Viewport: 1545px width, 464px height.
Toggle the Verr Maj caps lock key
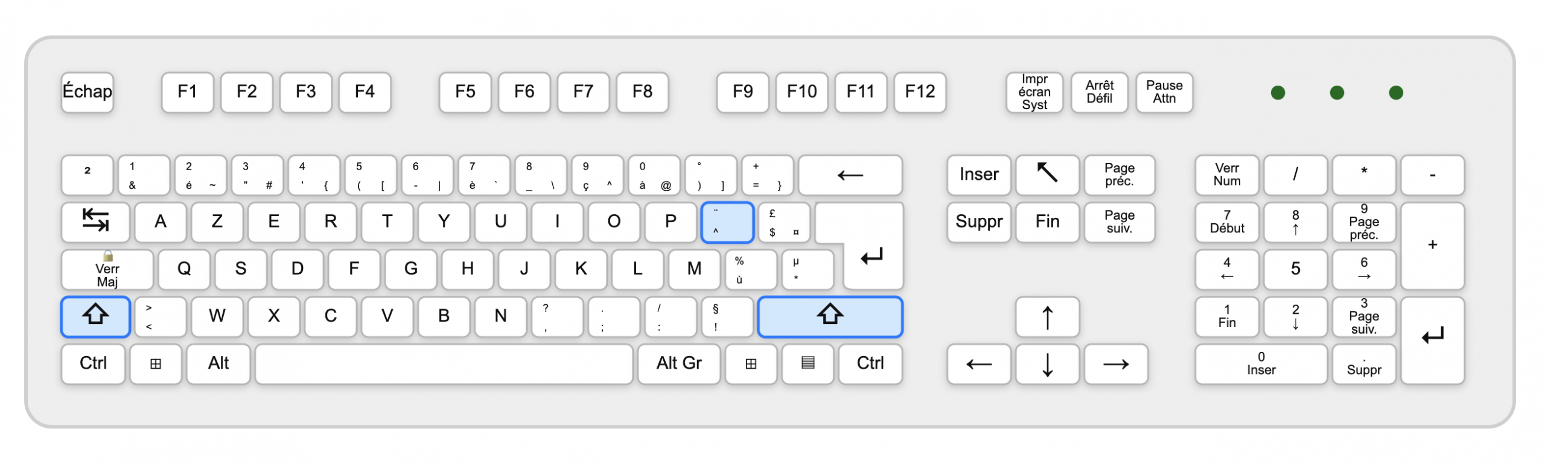coord(107,270)
